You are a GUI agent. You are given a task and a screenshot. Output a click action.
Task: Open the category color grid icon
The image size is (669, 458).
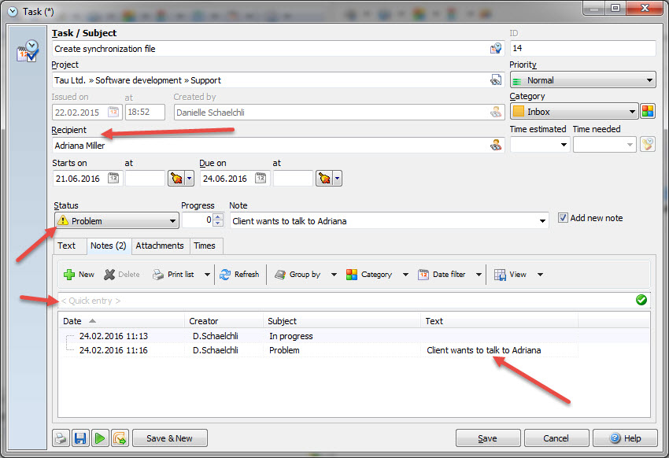pos(647,112)
